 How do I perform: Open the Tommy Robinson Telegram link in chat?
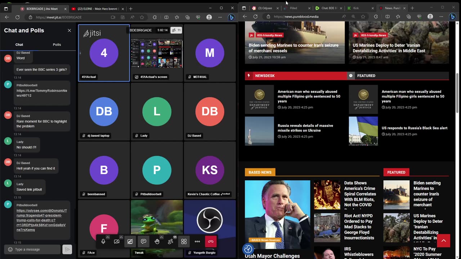[x=42, y=93]
